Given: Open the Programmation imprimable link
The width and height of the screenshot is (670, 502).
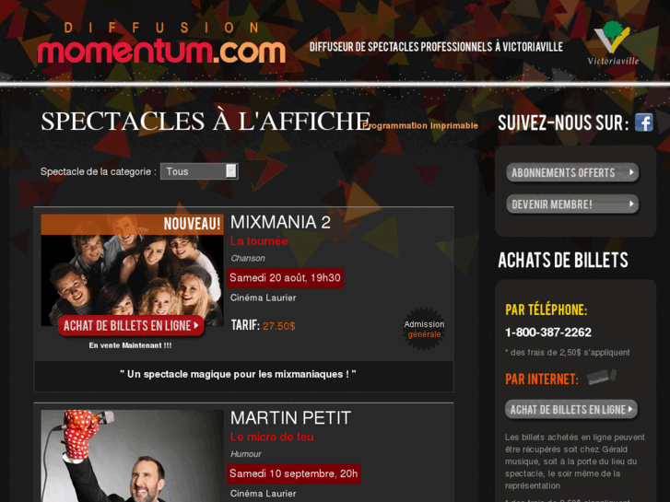Looking at the screenshot, I should point(420,125).
